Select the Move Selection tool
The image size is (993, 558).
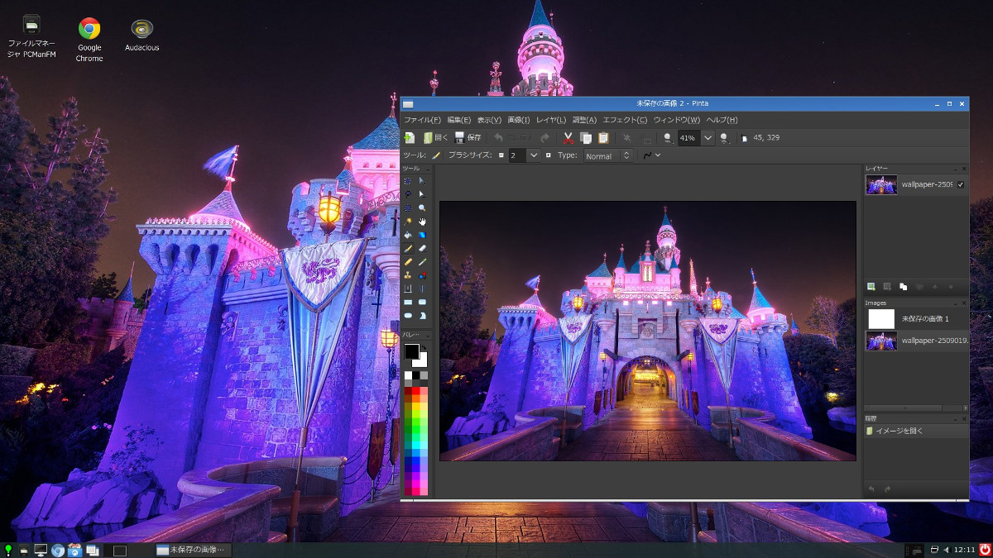click(x=422, y=194)
